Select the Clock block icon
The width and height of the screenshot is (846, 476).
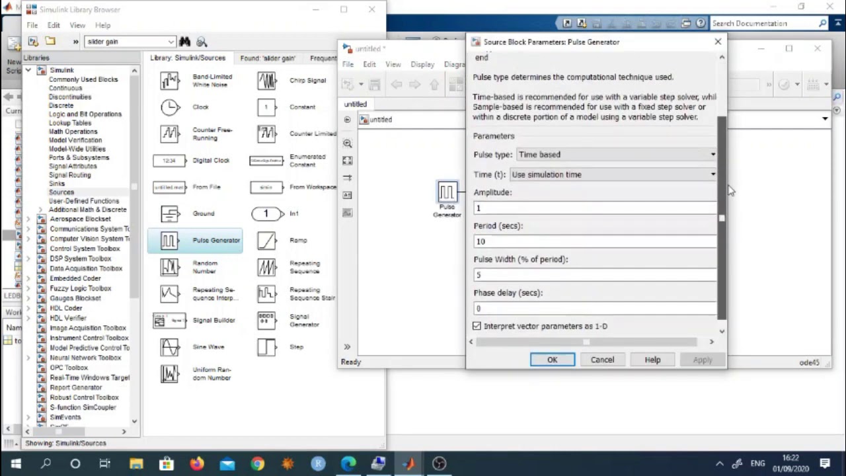(x=170, y=107)
